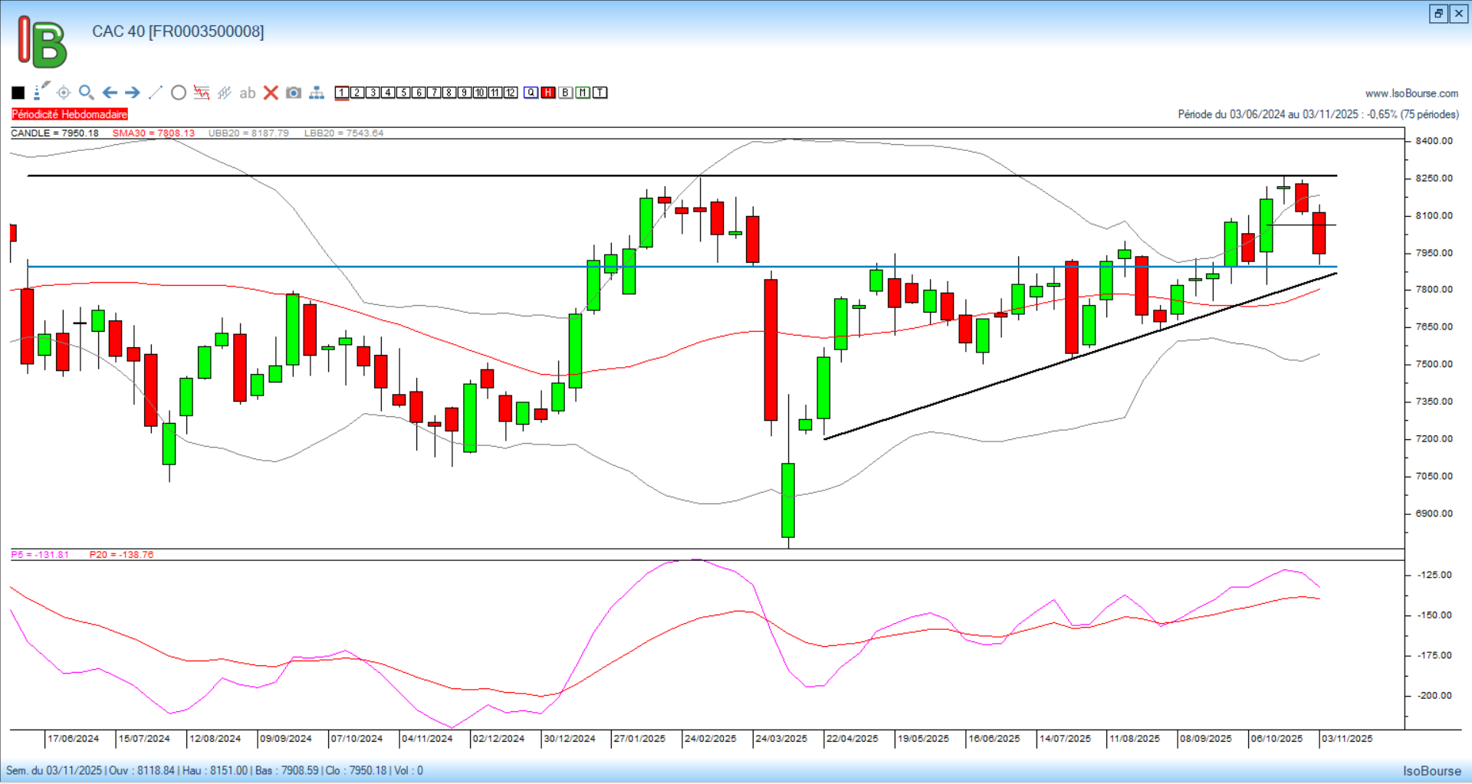This screenshot has height=784, width=1472.
Task: Click the black color square
Action: pyautogui.click(x=18, y=93)
